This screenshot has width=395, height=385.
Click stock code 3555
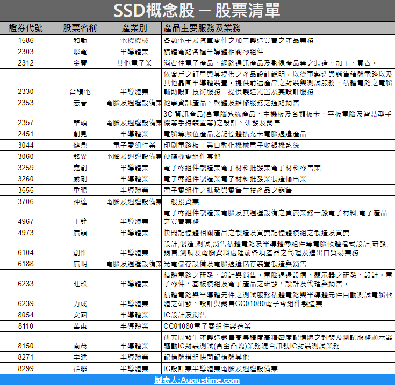click(26, 190)
